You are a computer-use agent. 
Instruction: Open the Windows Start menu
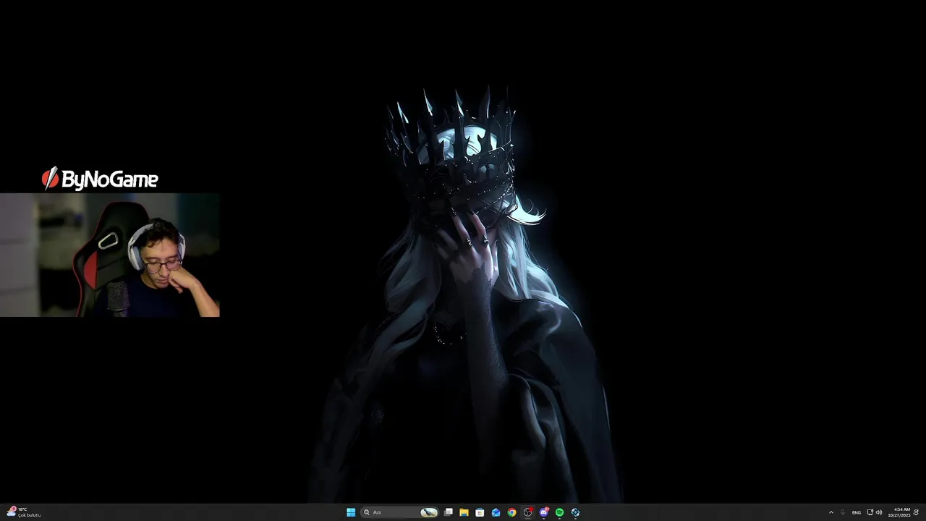pyautogui.click(x=351, y=512)
